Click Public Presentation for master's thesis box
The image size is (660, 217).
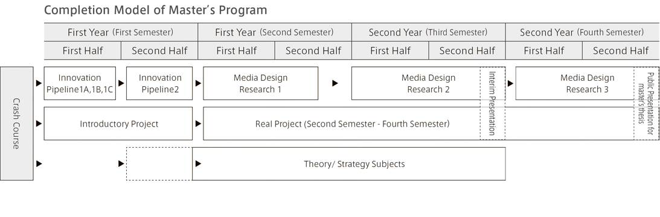(x=647, y=103)
